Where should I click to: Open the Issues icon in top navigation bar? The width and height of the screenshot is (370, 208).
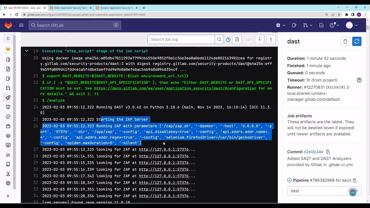[x=294, y=25]
